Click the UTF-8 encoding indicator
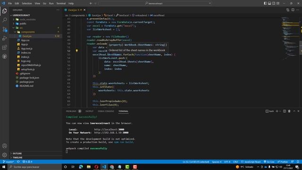Screen dimensions: 302x170 [227, 161]
